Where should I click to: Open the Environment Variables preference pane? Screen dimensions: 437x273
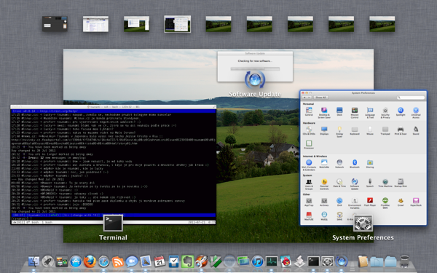tap(355, 203)
